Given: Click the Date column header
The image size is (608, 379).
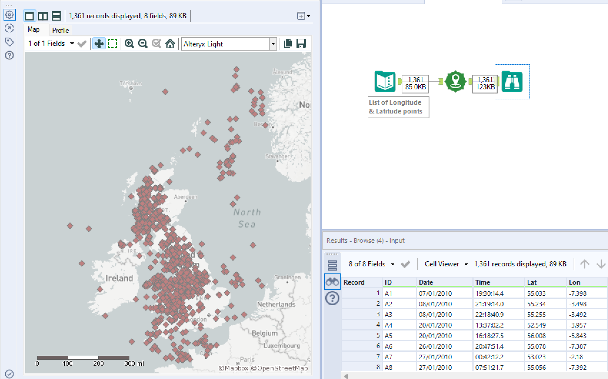Looking at the screenshot, I should pyautogui.click(x=426, y=282).
